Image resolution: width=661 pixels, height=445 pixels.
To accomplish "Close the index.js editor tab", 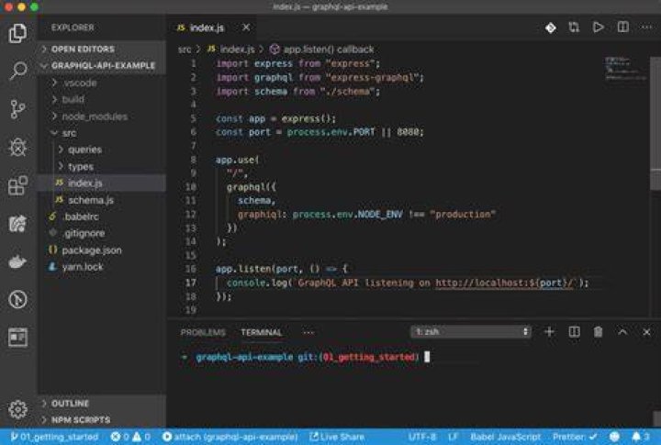I will [246, 28].
